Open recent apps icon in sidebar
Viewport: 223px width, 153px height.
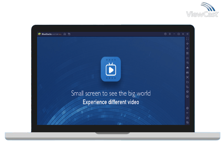point(187,122)
